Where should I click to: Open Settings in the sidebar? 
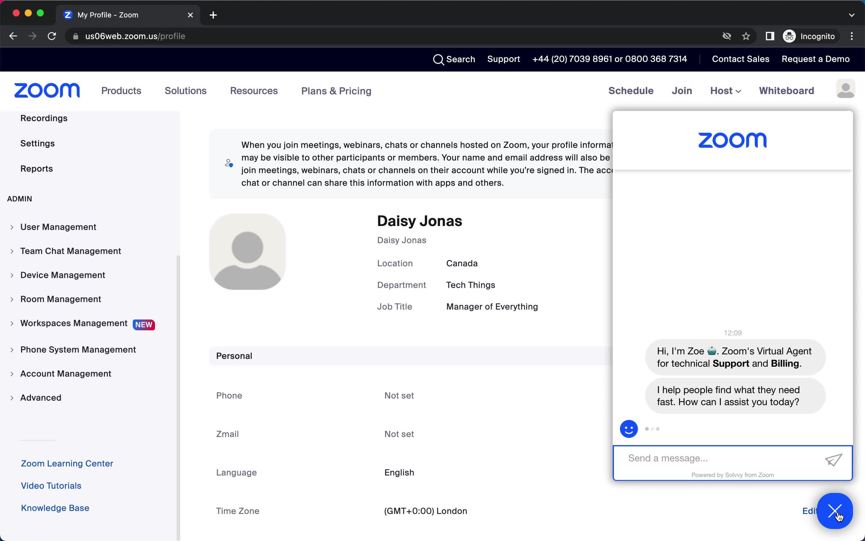click(x=38, y=143)
